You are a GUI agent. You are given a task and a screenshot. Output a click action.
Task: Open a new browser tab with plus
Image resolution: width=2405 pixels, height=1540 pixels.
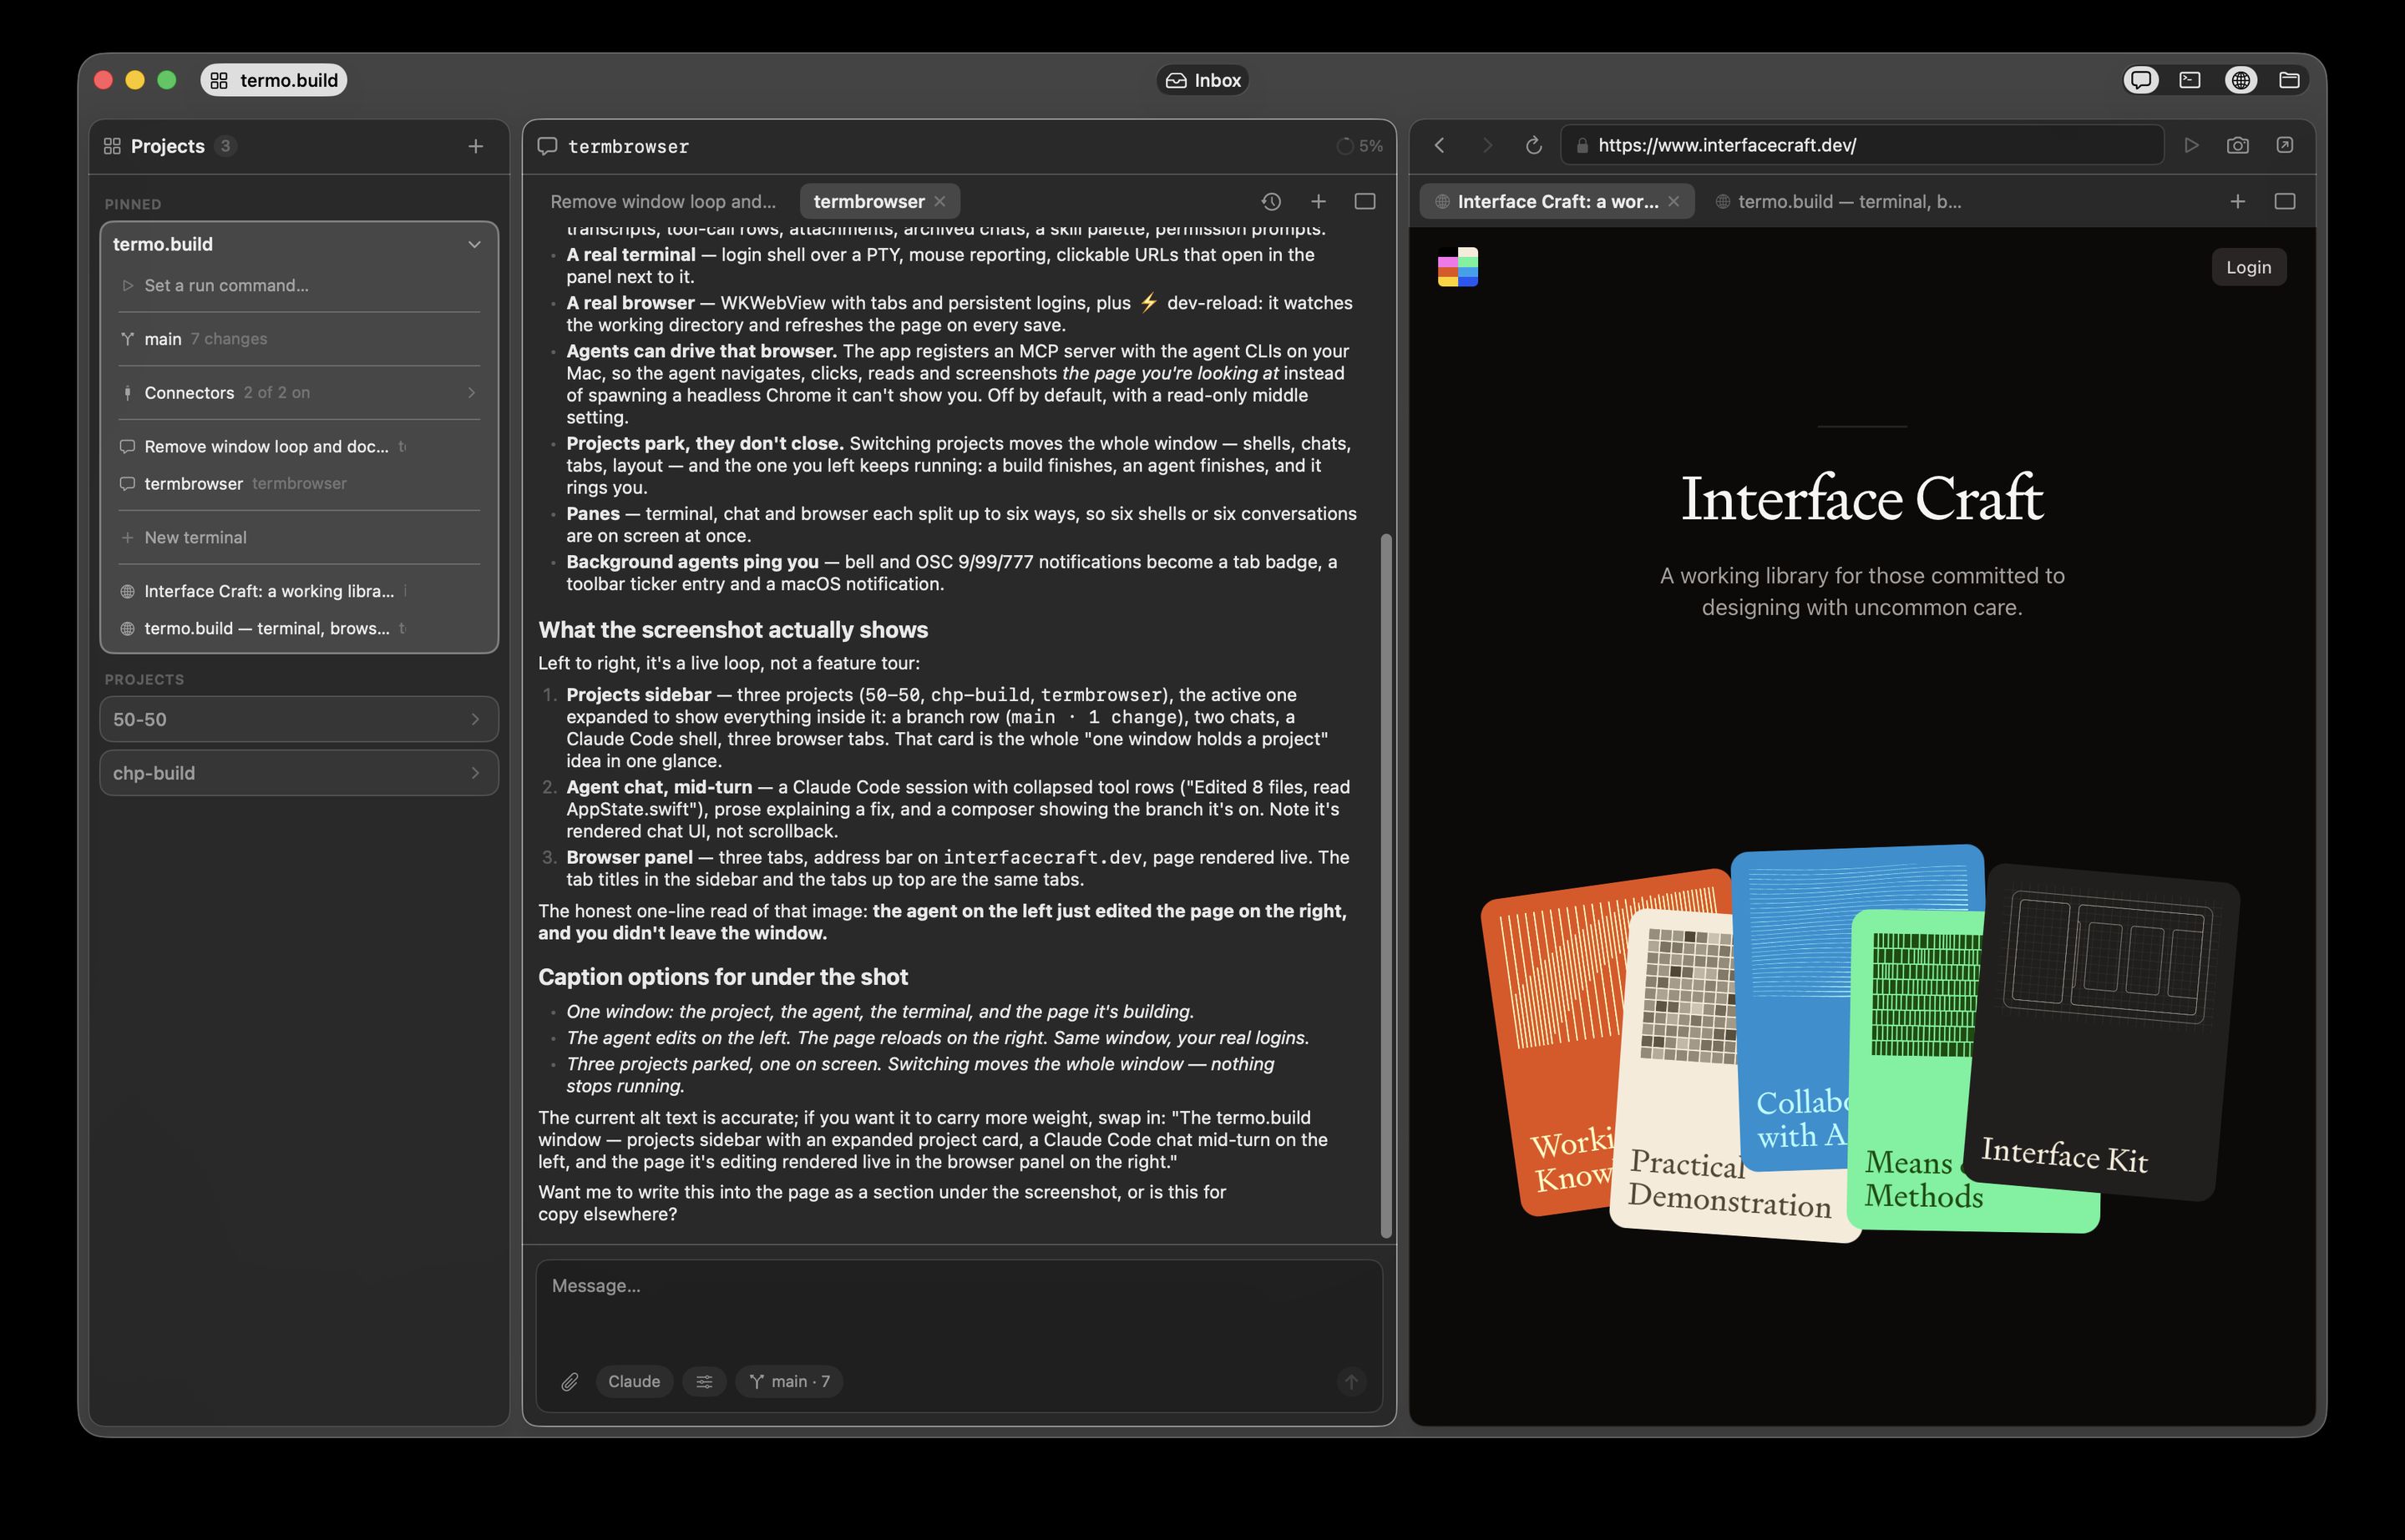(2238, 201)
